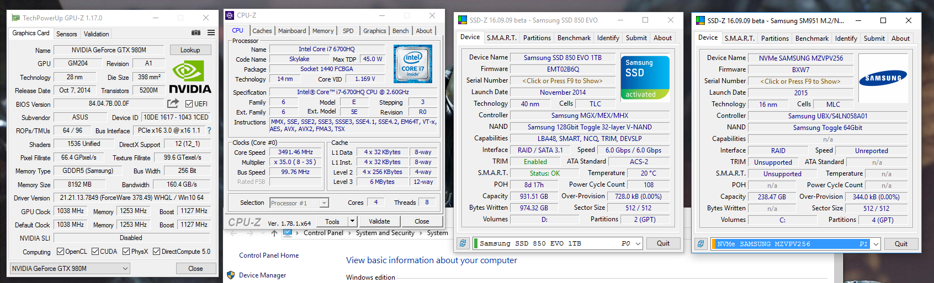Viewport: 934px width, 283px height.
Task: Click the serial number field for 850 EVO
Action: coord(563,81)
